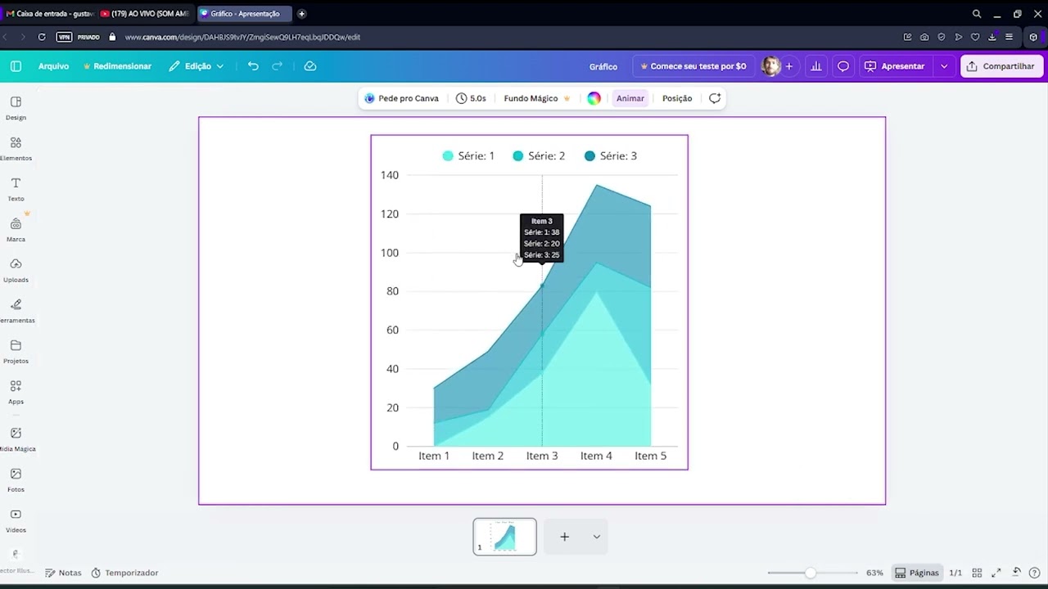Screen dimensions: 1048x589
Task: Switch to the AO VIVO YouTube tab
Action: click(146, 14)
